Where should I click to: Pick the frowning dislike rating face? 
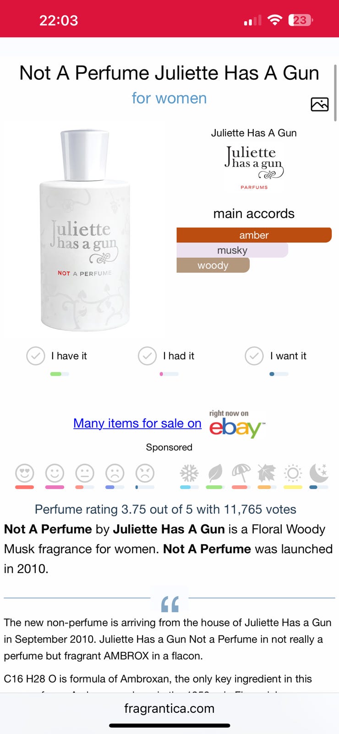pos(115,473)
